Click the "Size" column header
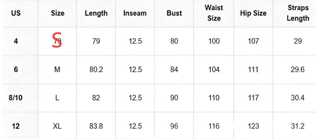318x139 pixels. [x=58, y=13]
